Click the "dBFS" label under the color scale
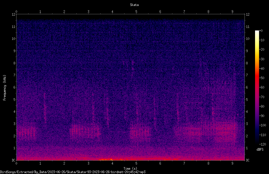This screenshot has height=174, width=269. pyautogui.click(x=260, y=150)
